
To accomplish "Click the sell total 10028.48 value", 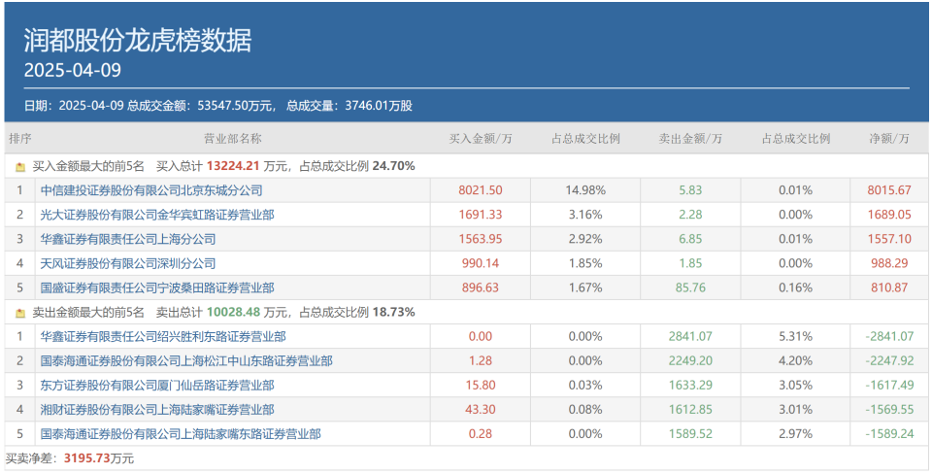I will pyautogui.click(x=233, y=312).
